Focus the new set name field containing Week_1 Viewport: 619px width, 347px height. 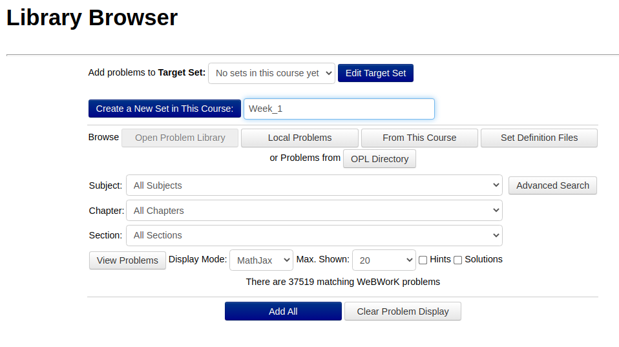tap(339, 109)
